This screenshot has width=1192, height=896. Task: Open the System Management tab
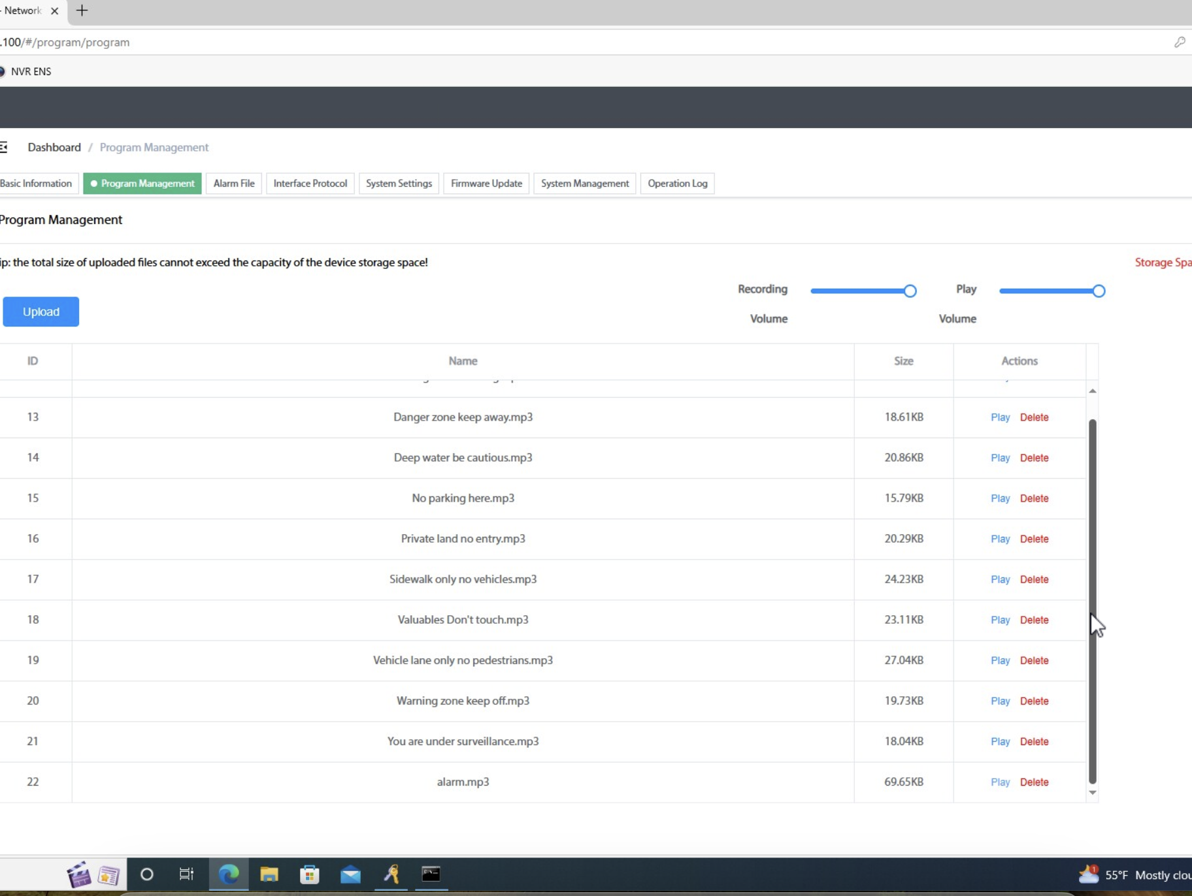(x=585, y=184)
